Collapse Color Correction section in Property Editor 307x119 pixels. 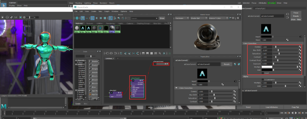(176, 88)
